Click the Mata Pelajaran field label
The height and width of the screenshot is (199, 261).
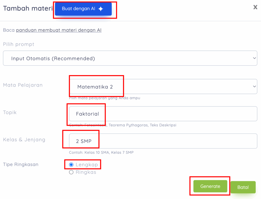point(23,85)
